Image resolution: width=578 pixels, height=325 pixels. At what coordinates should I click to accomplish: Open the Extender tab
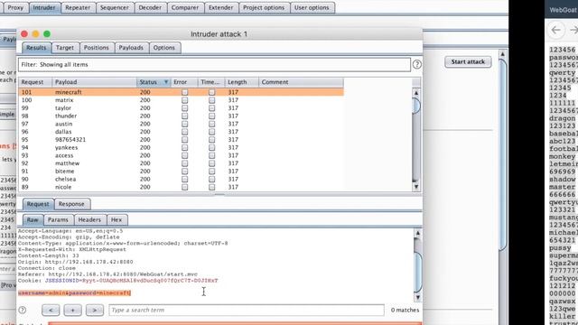pyautogui.click(x=220, y=8)
